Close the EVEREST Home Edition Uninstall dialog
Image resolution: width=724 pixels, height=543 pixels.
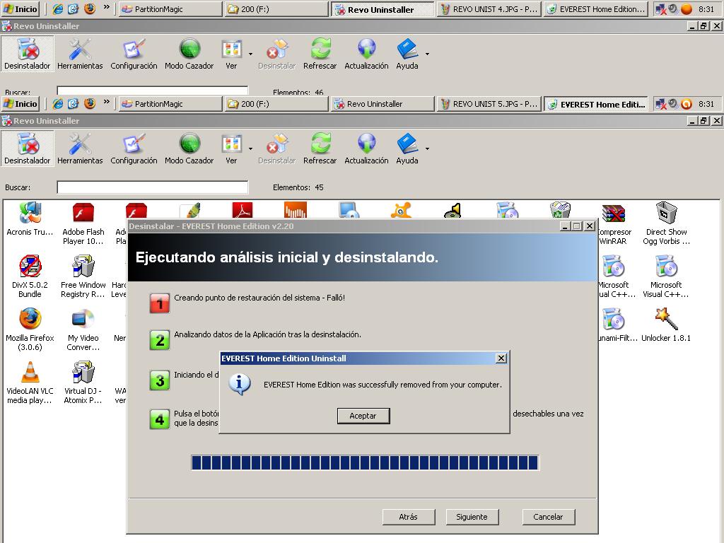[x=501, y=358]
